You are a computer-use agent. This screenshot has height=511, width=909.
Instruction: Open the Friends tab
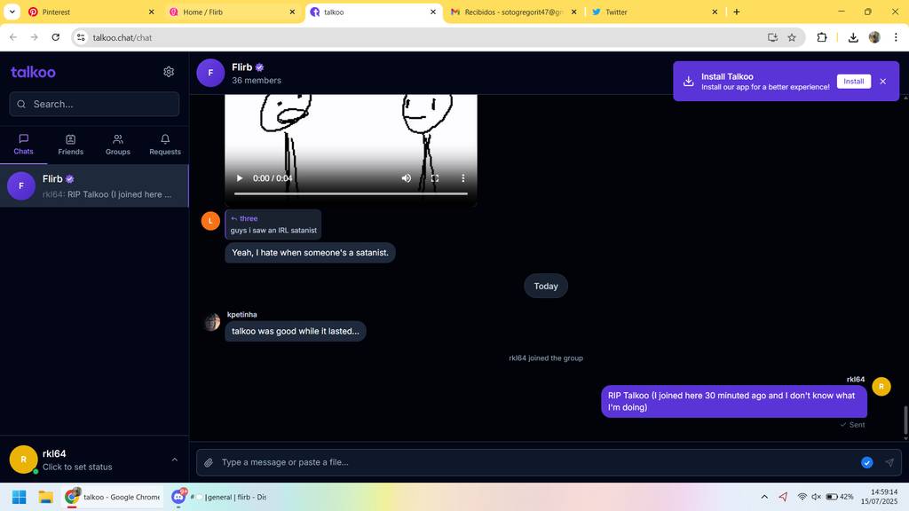[71, 145]
